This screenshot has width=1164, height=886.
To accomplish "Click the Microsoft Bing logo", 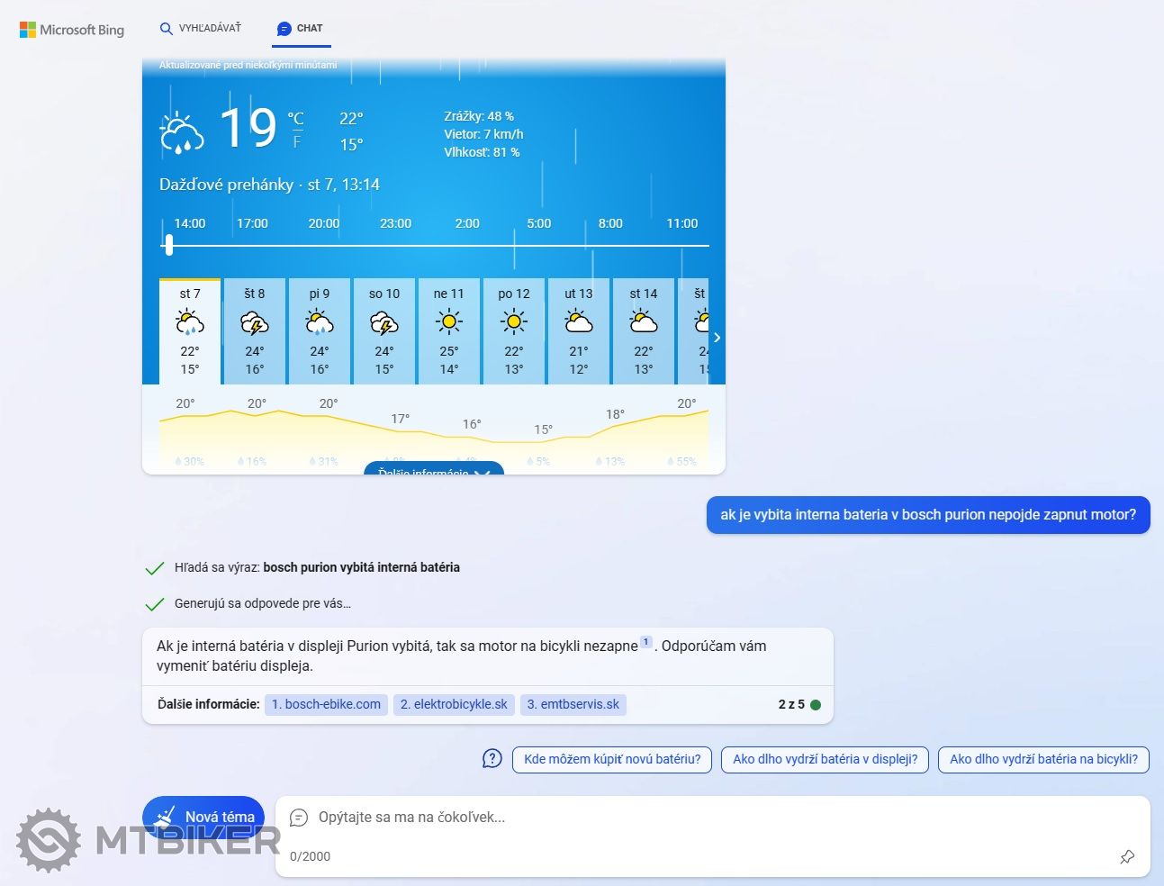I will [x=72, y=30].
